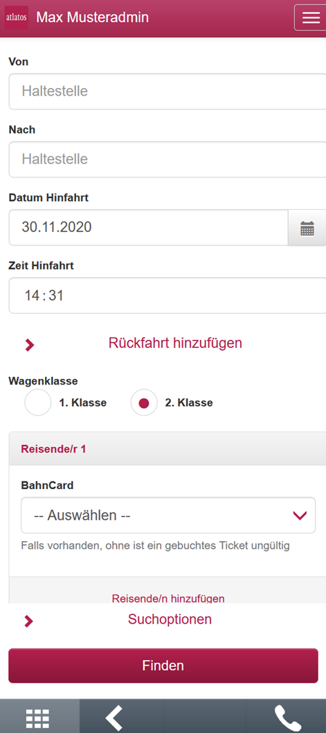Click the Reisende/r 1 panel header
Viewport: 326px width, 733px height.
coord(167,449)
